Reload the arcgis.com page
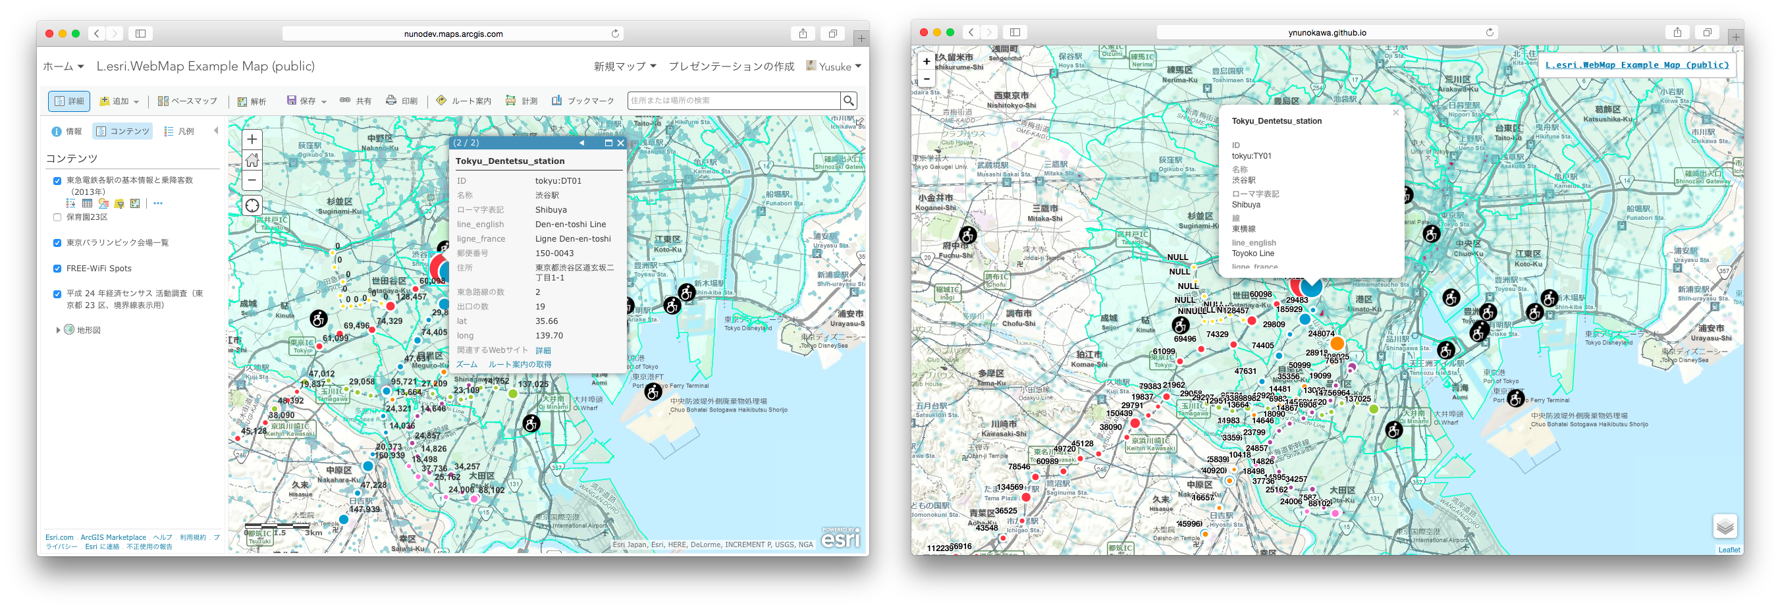 614,33
